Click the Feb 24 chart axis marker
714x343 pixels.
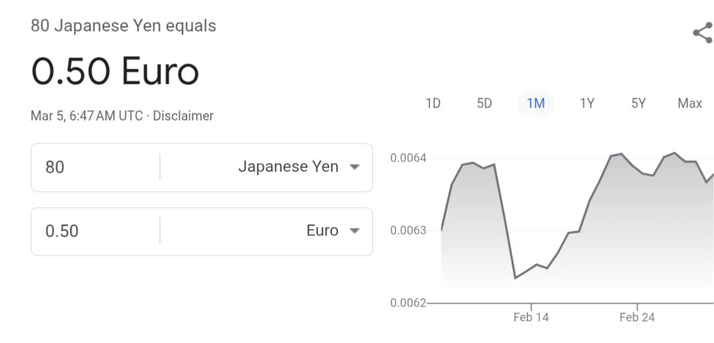(637, 317)
